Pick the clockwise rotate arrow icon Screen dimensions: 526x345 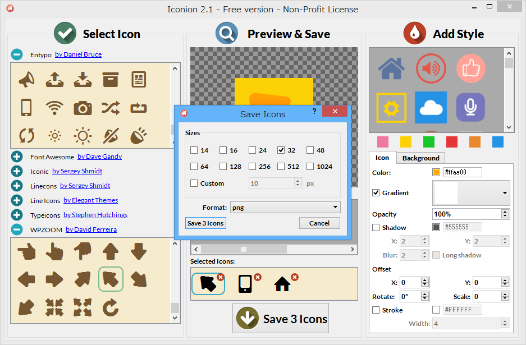(111, 307)
